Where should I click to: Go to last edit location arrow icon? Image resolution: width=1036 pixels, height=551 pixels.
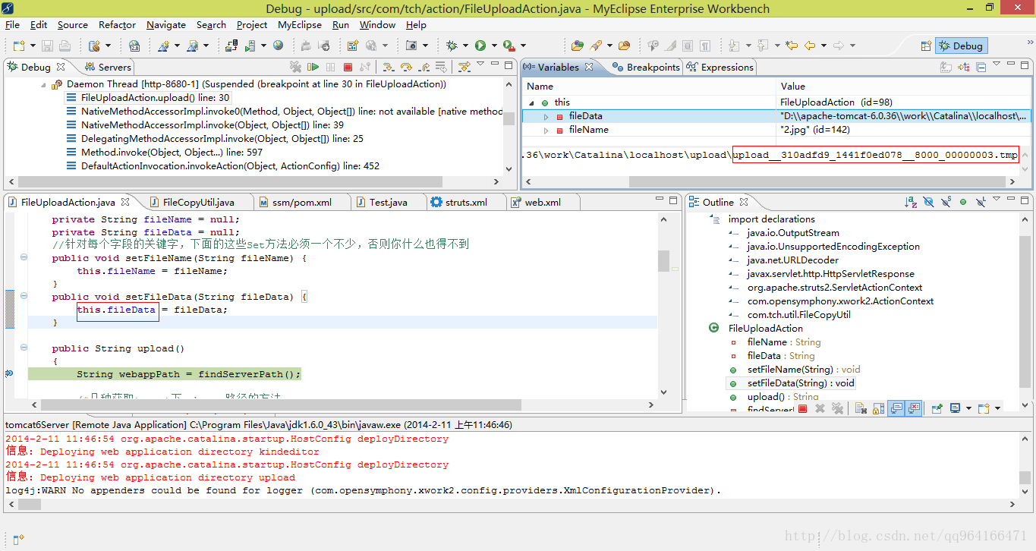coord(792,46)
